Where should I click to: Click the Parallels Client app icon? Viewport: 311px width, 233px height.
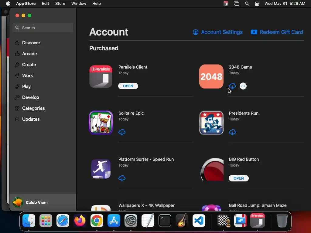[x=101, y=76]
